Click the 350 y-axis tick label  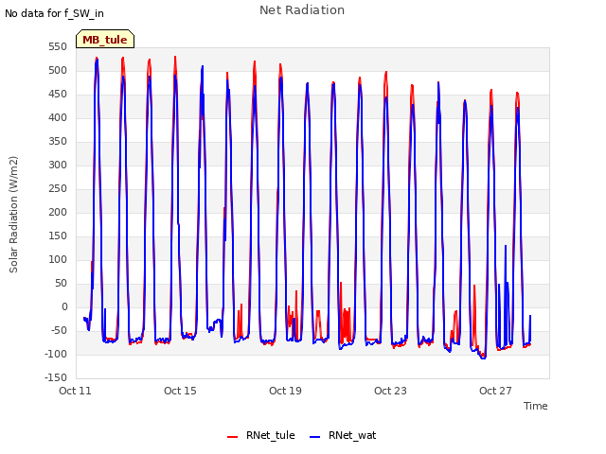click(58, 141)
